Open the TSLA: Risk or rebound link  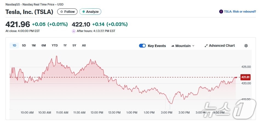coord(240,12)
